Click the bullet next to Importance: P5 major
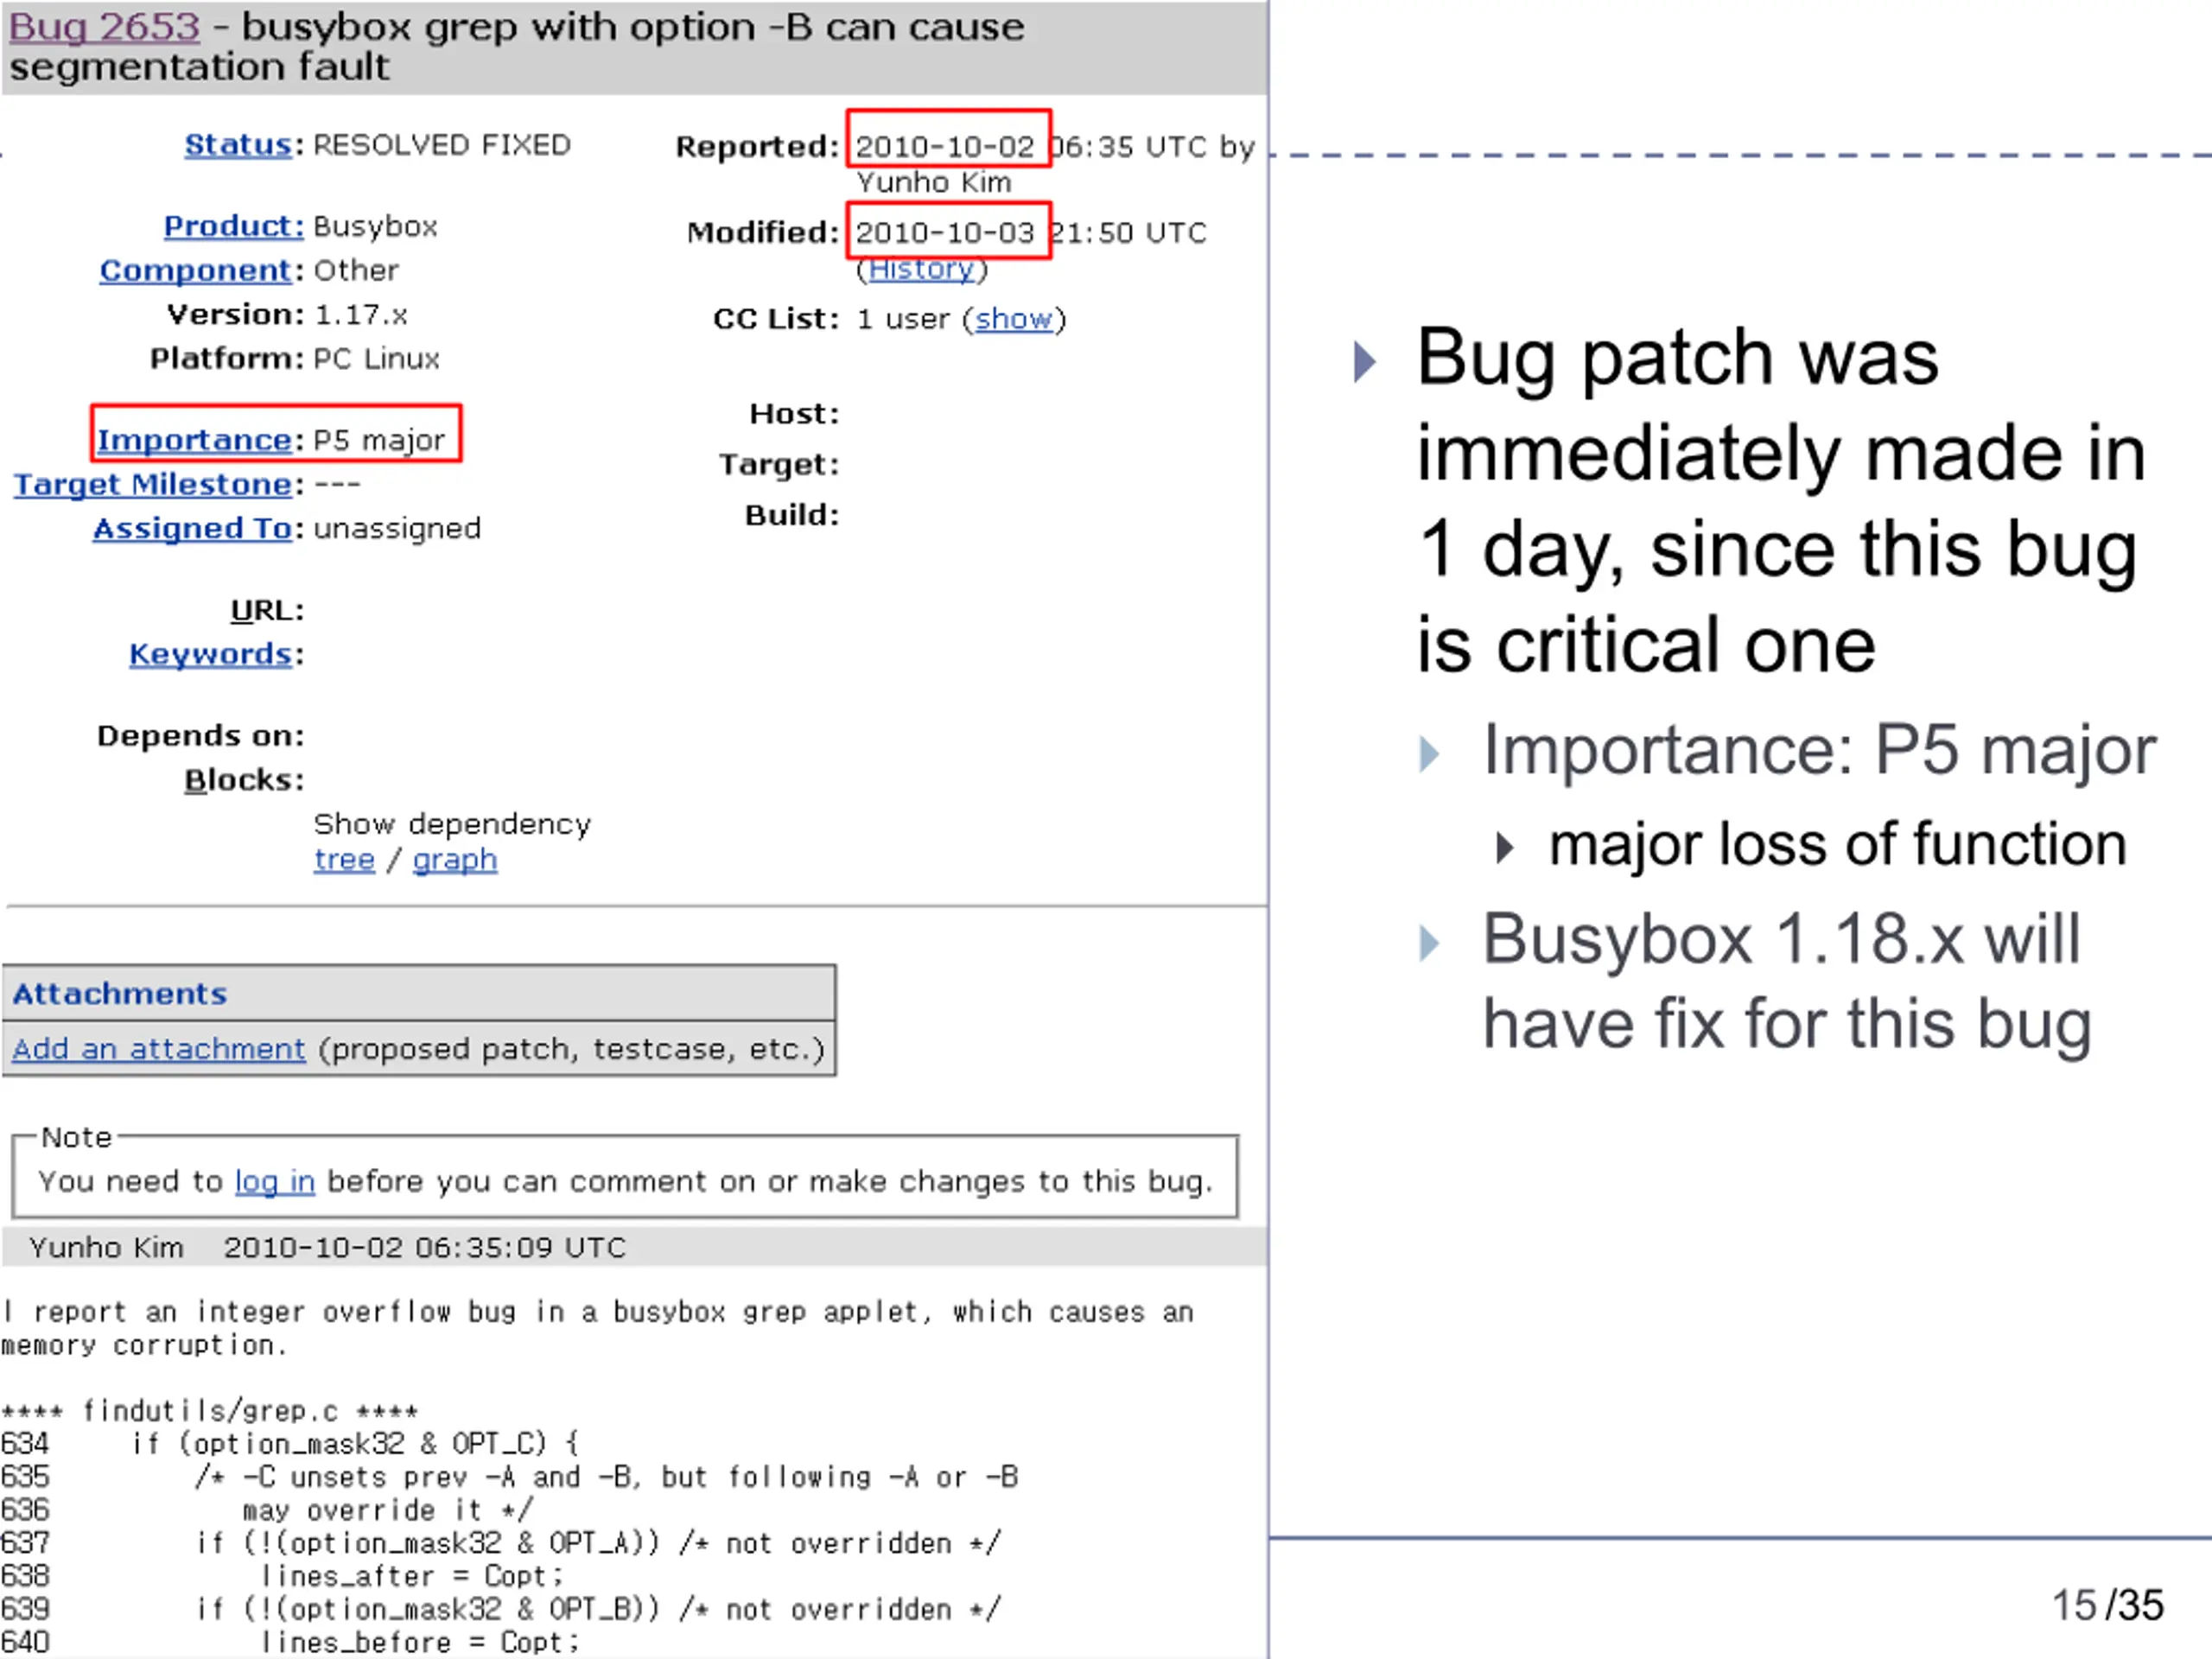The height and width of the screenshot is (1659, 2212). pyautogui.click(x=1429, y=754)
